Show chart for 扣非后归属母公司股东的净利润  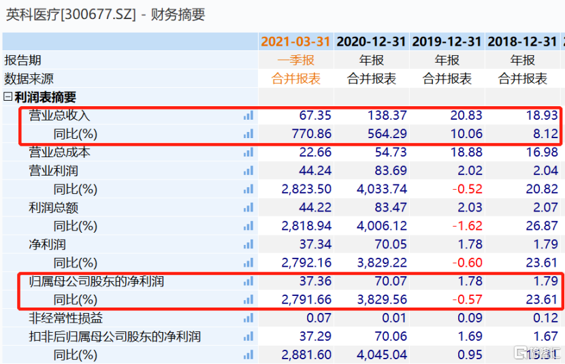(248, 337)
